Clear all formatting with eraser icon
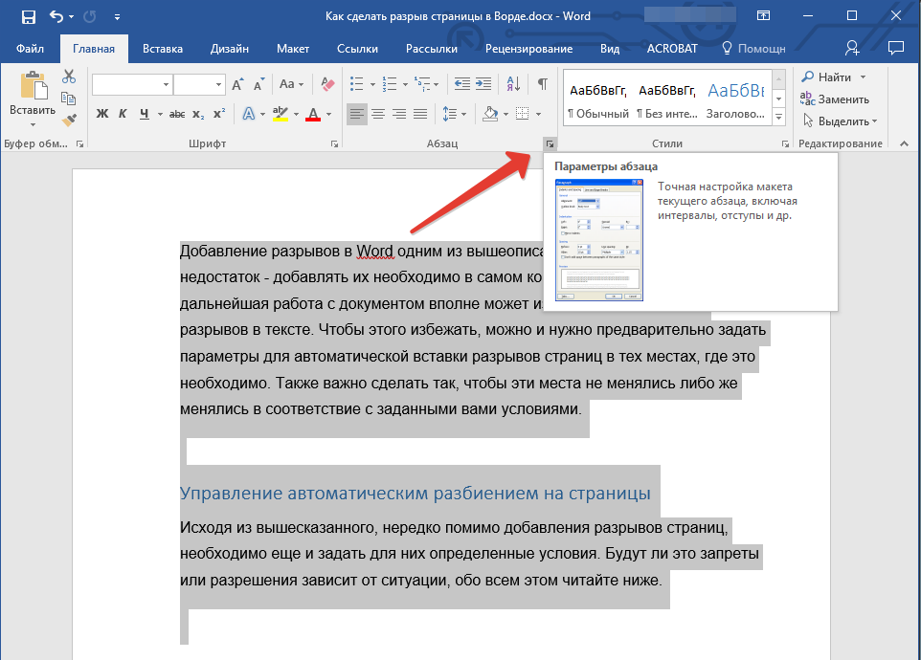This screenshot has width=921, height=660. (x=327, y=84)
